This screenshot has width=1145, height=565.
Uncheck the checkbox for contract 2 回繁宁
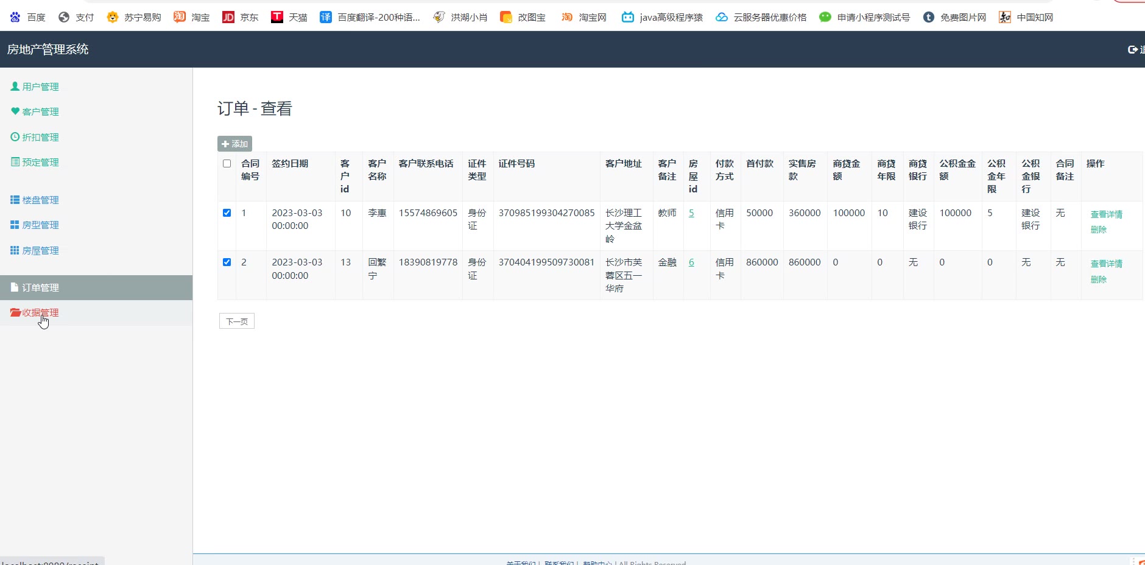(227, 262)
